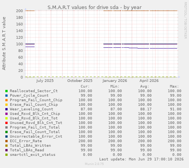189x168 pixels.
Task: Click the red Unused_Rsvd_Blk_Cnt_Tot swatch
Action: point(6,123)
